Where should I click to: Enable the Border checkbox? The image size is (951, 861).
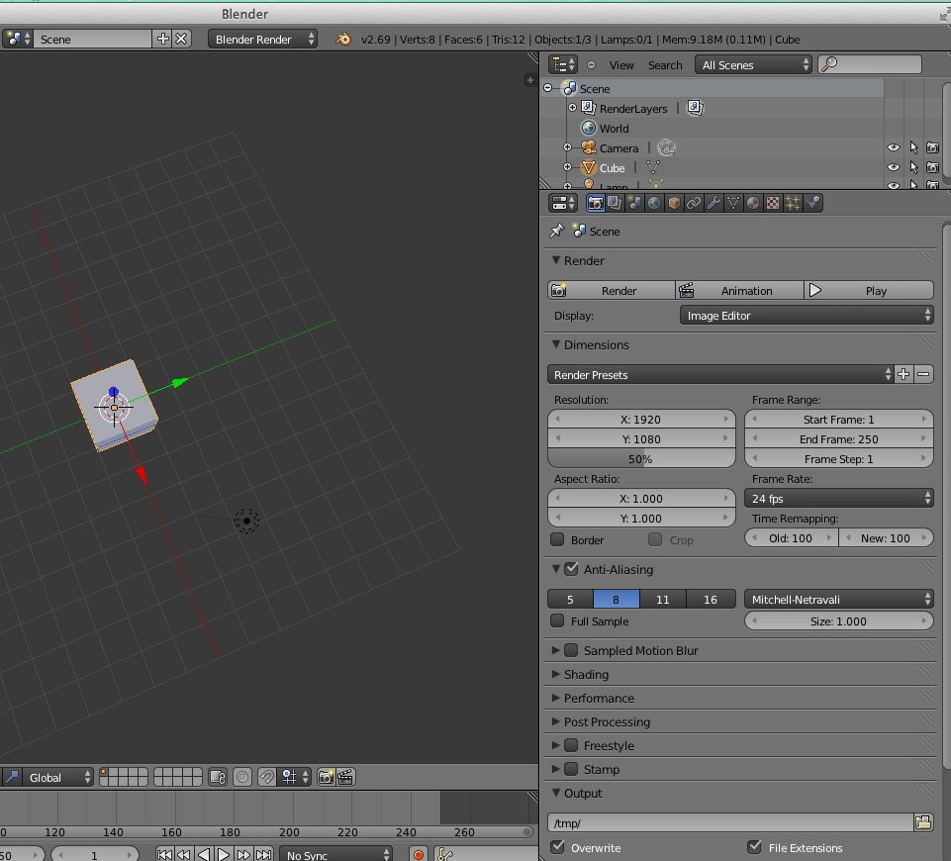(557, 539)
